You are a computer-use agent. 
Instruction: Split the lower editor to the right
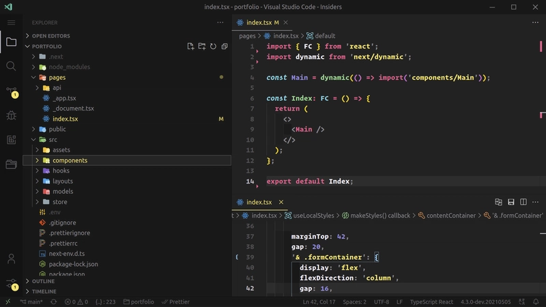(x=523, y=202)
